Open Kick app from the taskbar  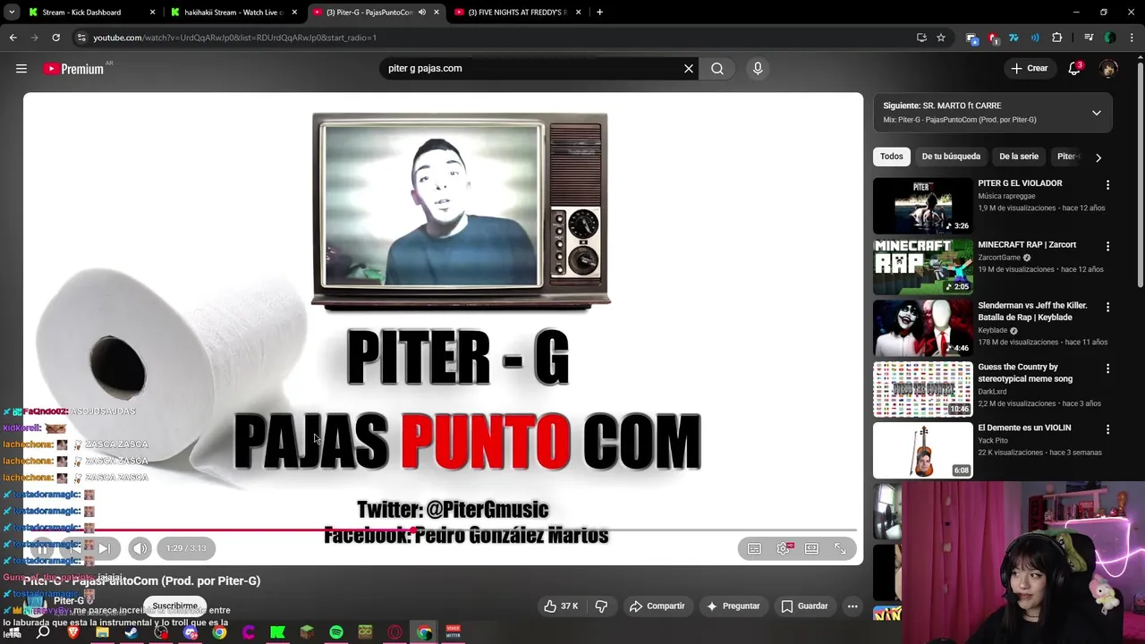[x=277, y=632]
